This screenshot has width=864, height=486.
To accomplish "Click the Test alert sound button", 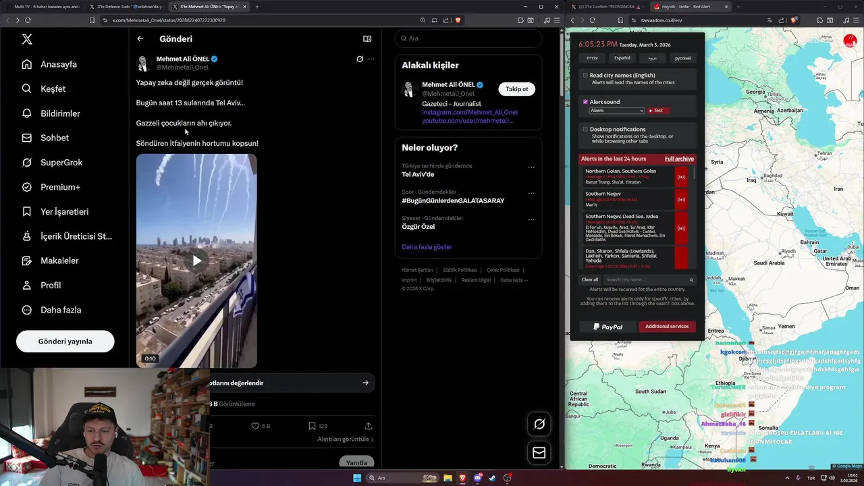I will click(657, 111).
